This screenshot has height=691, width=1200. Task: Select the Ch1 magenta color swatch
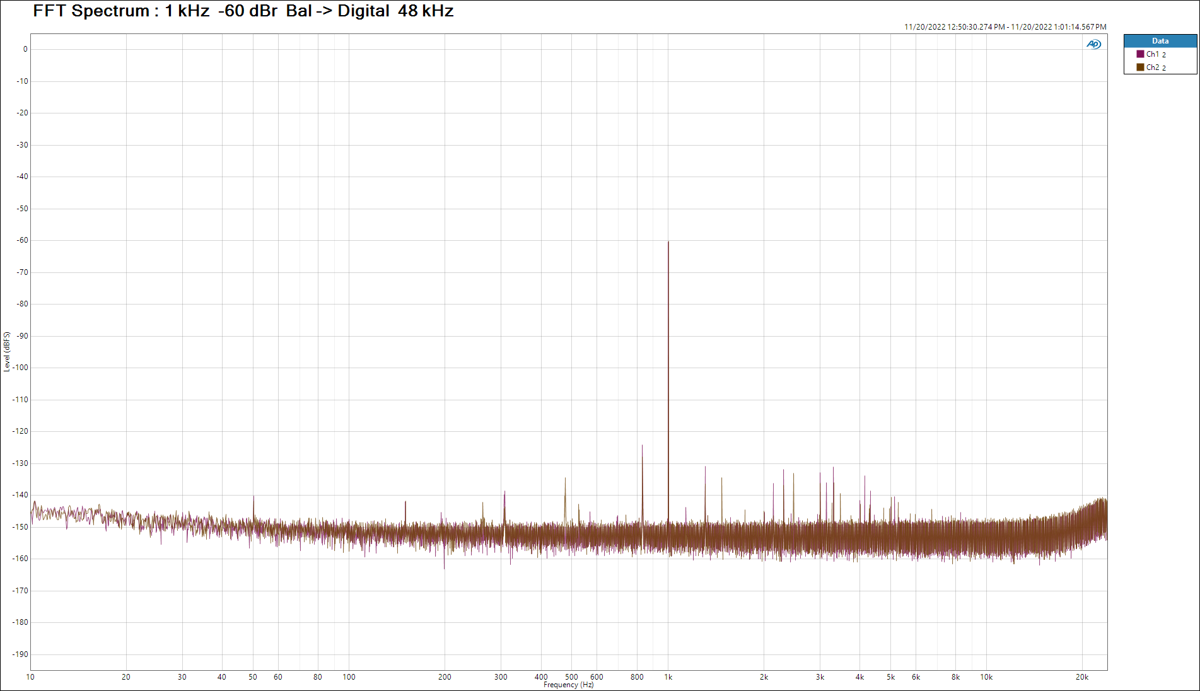tap(1140, 54)
